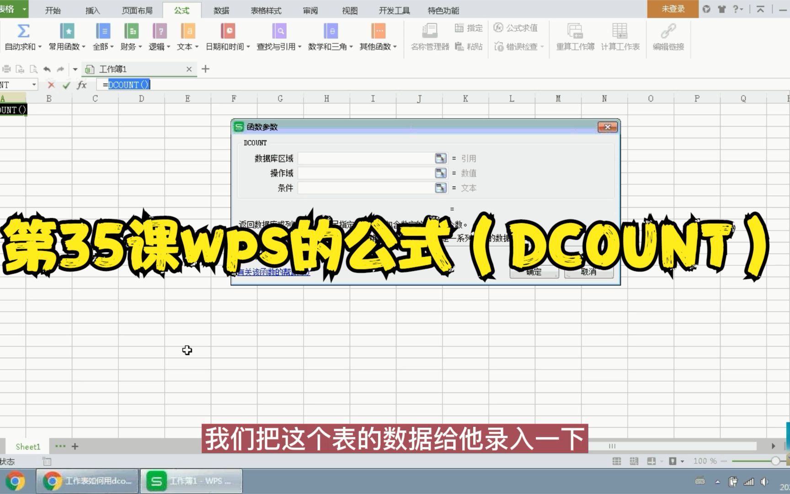
Task: Close the 函数参数 dialog
Action: pos(608,127)
